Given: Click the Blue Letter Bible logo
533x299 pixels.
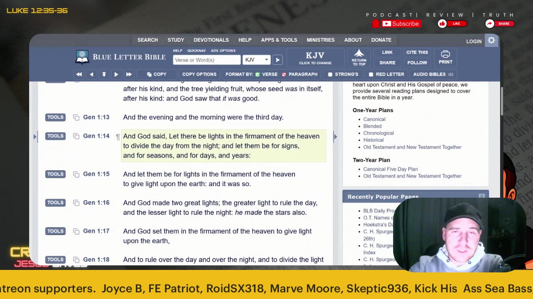Looking at the screenshot, I should (x=120, y=57).
